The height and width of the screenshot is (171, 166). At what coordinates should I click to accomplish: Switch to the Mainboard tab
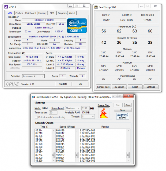tap(31, 13)
